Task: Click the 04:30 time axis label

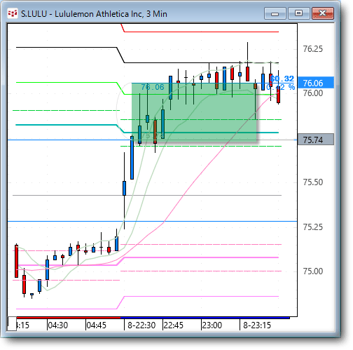Action: pos(58,325)
